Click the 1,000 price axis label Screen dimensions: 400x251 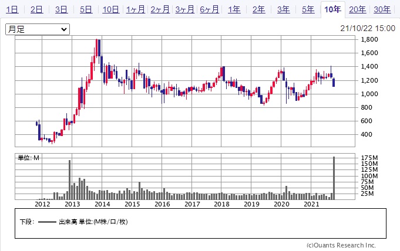(x=369, y=94)
